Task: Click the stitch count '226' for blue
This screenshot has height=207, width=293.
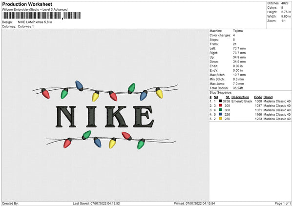Action: 228,114
